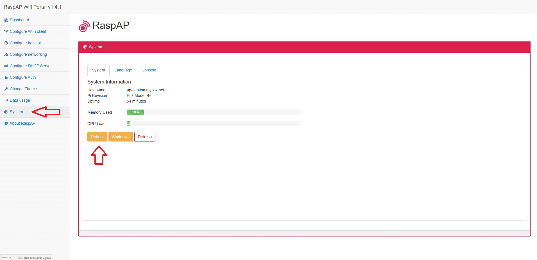Click the uptime value 54 minutes
The image size is (537, 260).
pos(136,101)
